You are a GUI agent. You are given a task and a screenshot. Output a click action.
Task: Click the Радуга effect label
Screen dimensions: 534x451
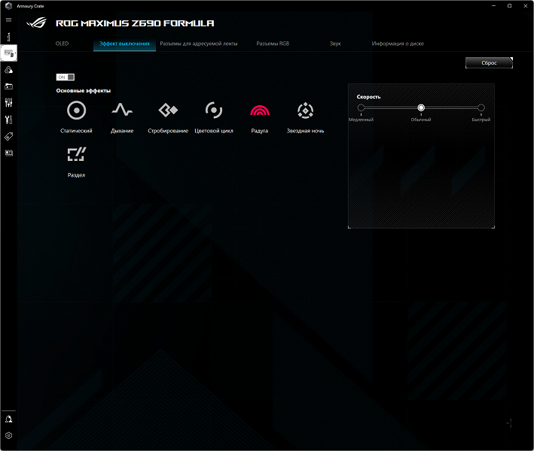tap(260, 131)
